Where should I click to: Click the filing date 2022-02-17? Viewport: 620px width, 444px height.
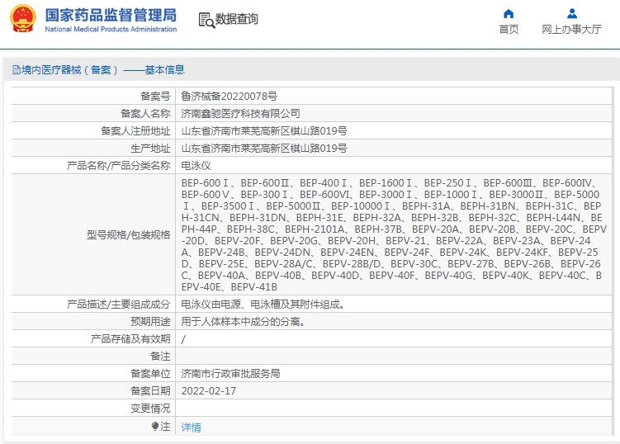click(208, 391)
